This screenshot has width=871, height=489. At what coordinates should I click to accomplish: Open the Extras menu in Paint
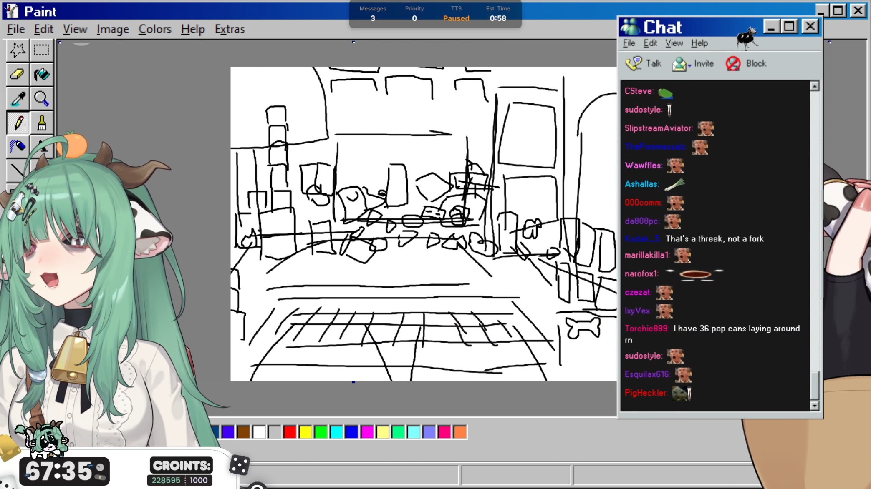(230, 29)
